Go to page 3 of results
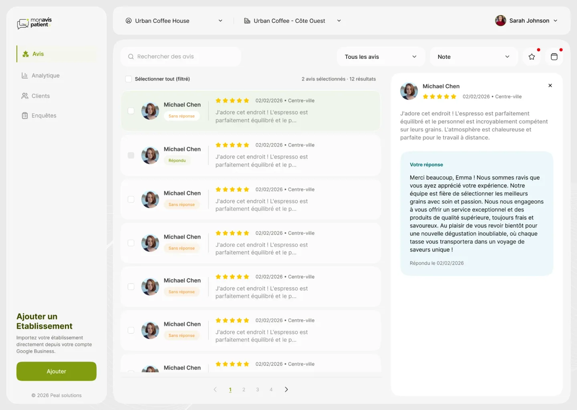 [257, 390]
